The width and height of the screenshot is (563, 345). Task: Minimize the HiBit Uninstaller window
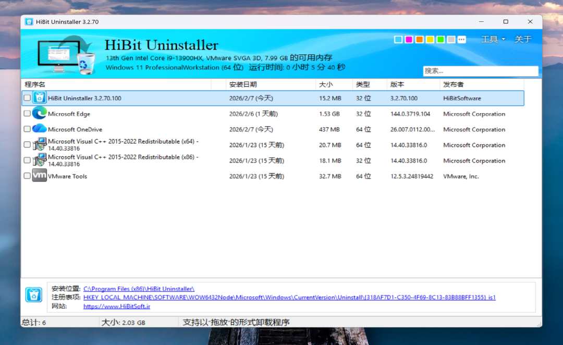point(481,21)
